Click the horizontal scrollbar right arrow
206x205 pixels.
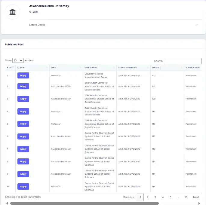[x=199, y=203]
